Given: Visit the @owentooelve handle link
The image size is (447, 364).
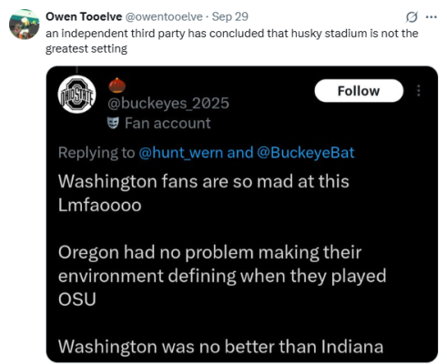Looking at the screenshot, I should [x=164, y=16].
